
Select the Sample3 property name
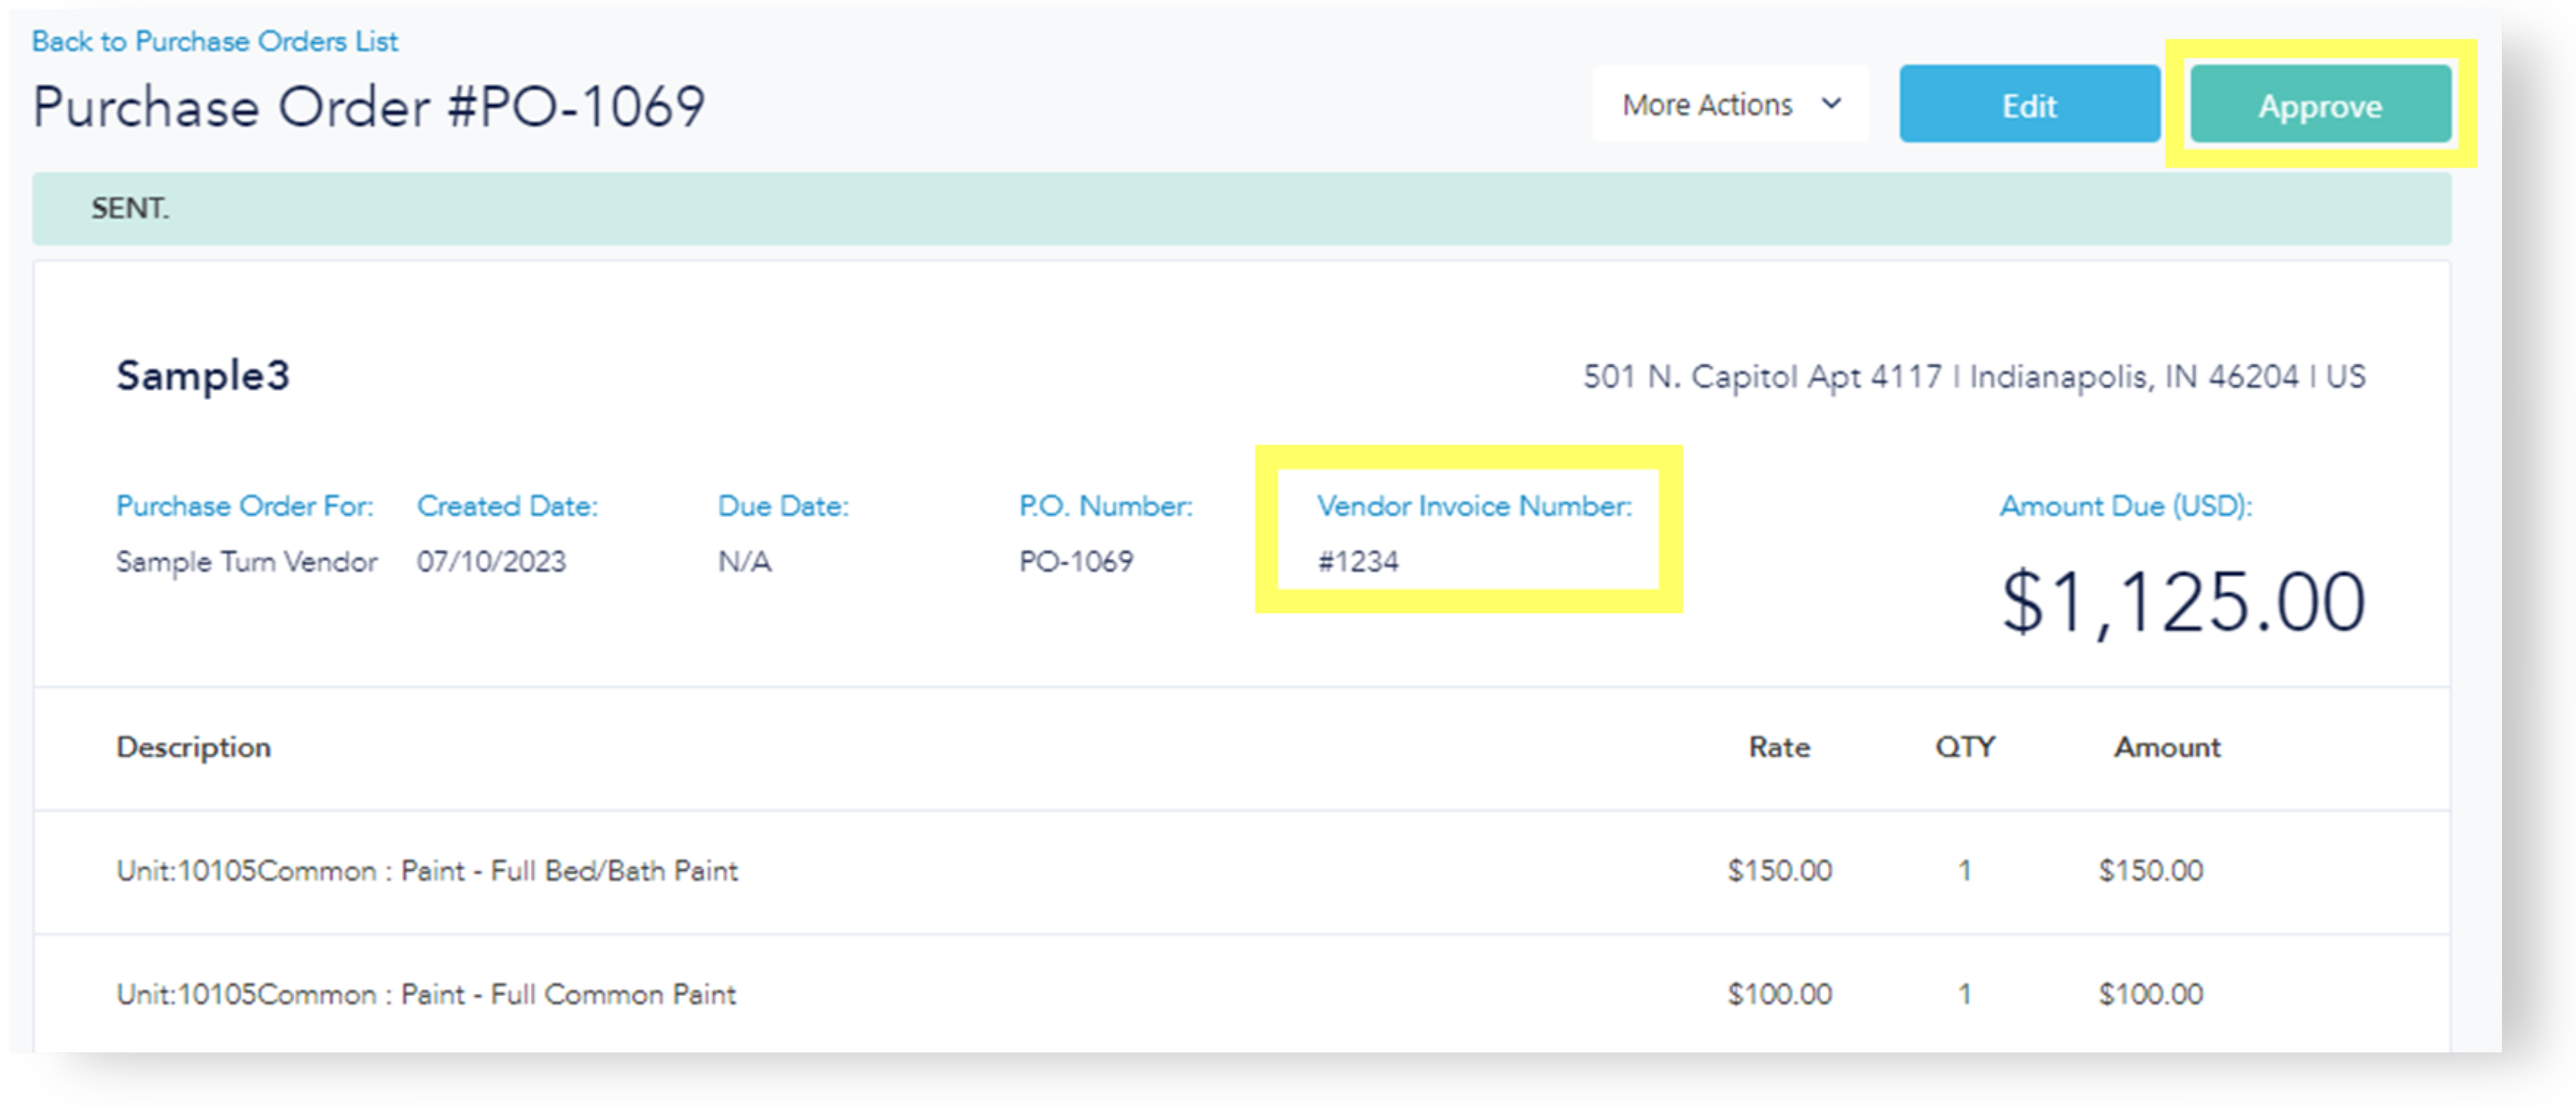(x=203, y=375)
